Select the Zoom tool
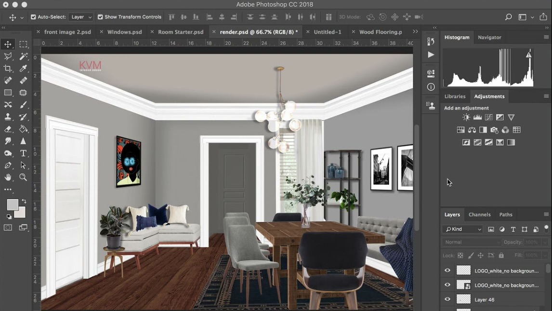 tap(23, 177)
